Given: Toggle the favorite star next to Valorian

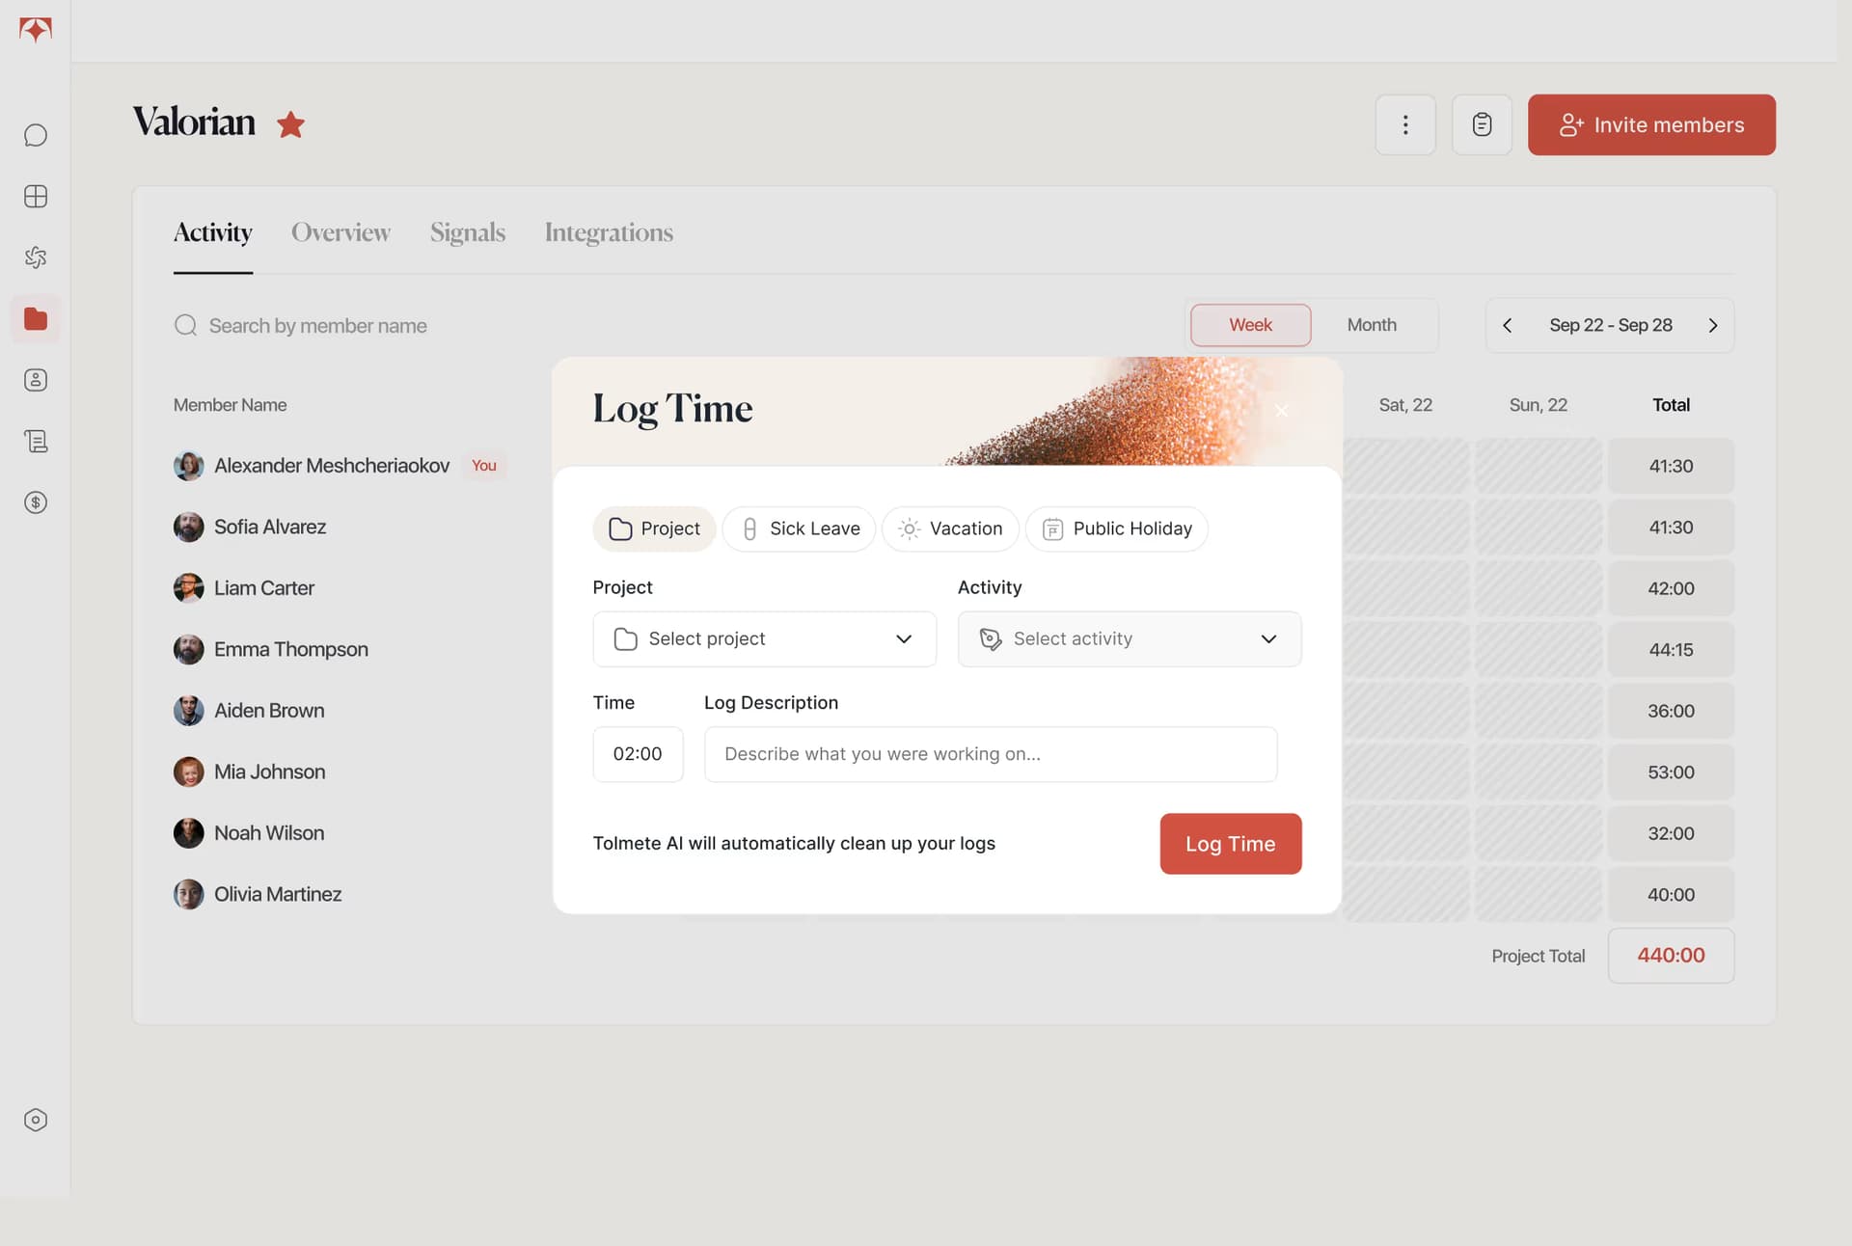Looking at the screenshot, I should [x=290, y=124].
